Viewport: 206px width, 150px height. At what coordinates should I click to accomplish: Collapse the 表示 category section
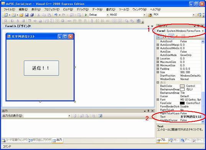click(158, 82)
